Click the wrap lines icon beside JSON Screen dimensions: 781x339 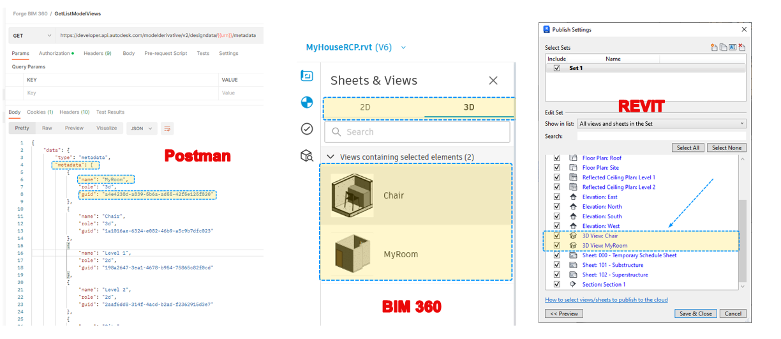[x=167, y=128]
